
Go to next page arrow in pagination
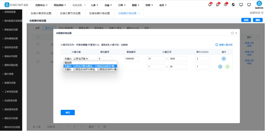(x=82, y=127)
